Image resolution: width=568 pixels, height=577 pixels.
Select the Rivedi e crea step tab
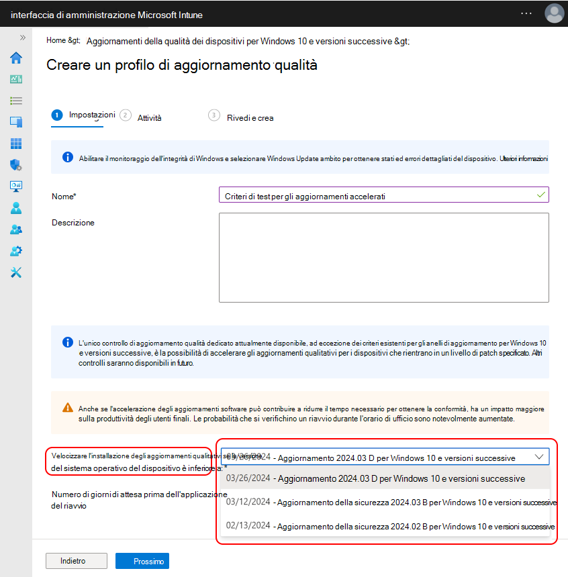coord(241,117)
